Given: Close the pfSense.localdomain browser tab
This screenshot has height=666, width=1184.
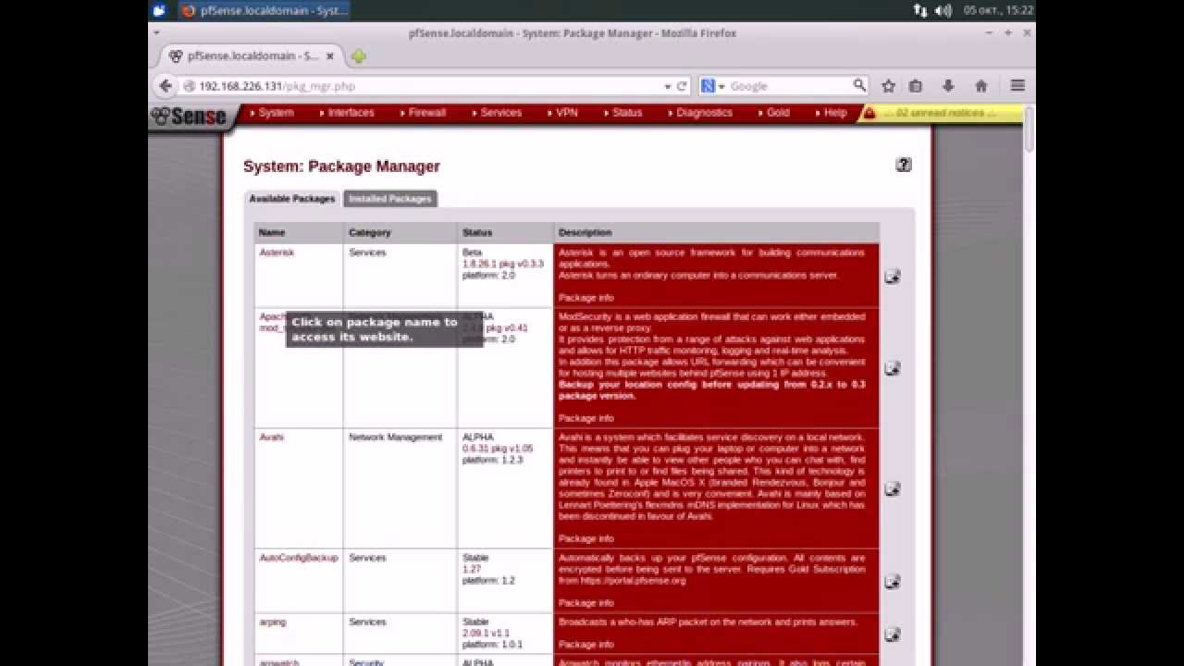Looking at the screenshot, I should [330, 56].
